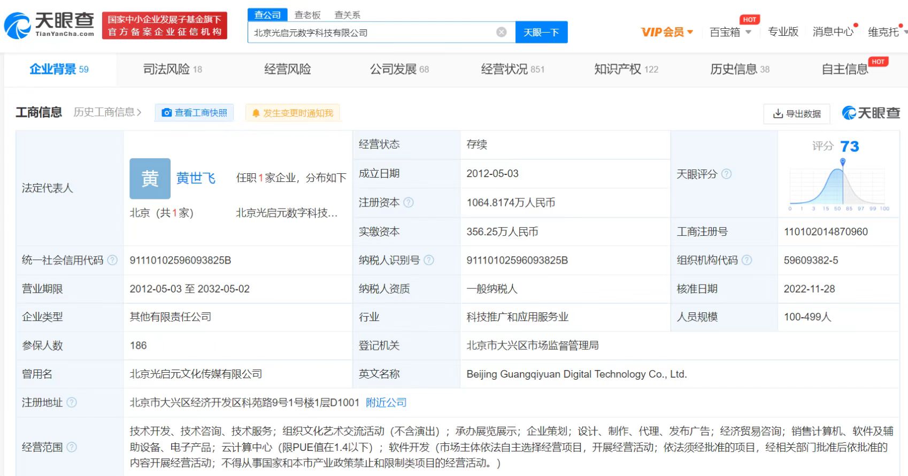The image size is (908, 476).
Task: Select business term 2012-05-03 至 2032-05-02
Action: click(x=189, y=289)
